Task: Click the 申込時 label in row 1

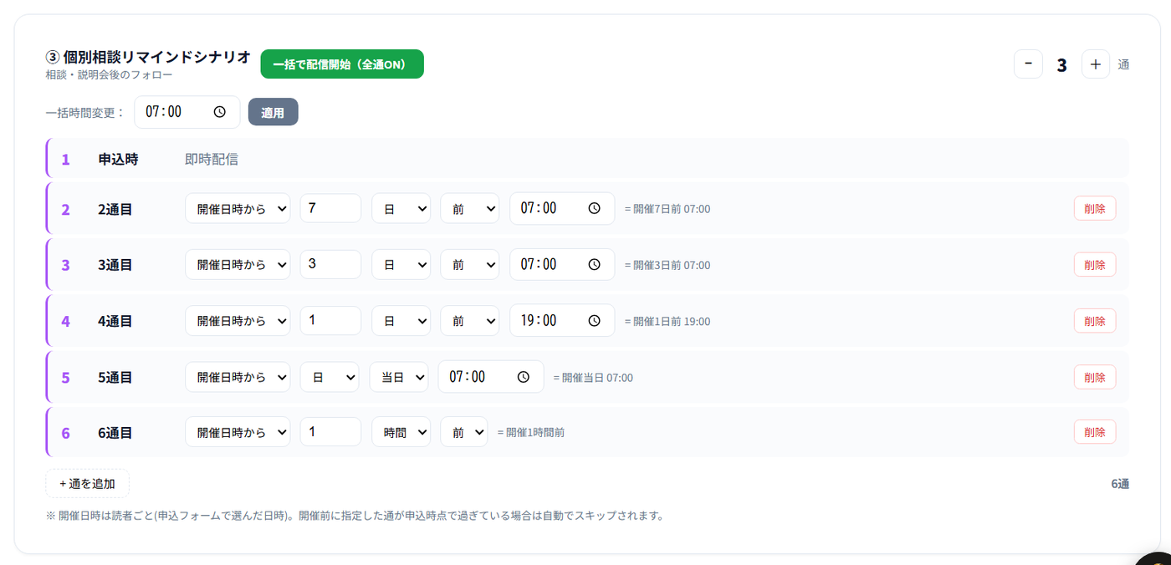Action: coord(118,159)
